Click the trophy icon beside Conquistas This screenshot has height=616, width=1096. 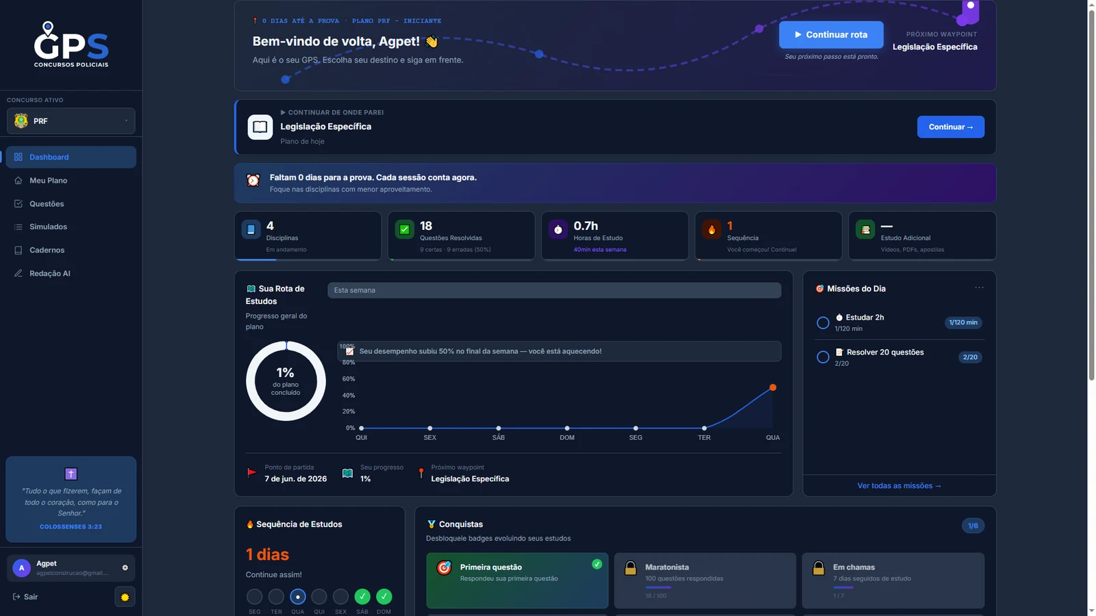[x=432, y=524]
